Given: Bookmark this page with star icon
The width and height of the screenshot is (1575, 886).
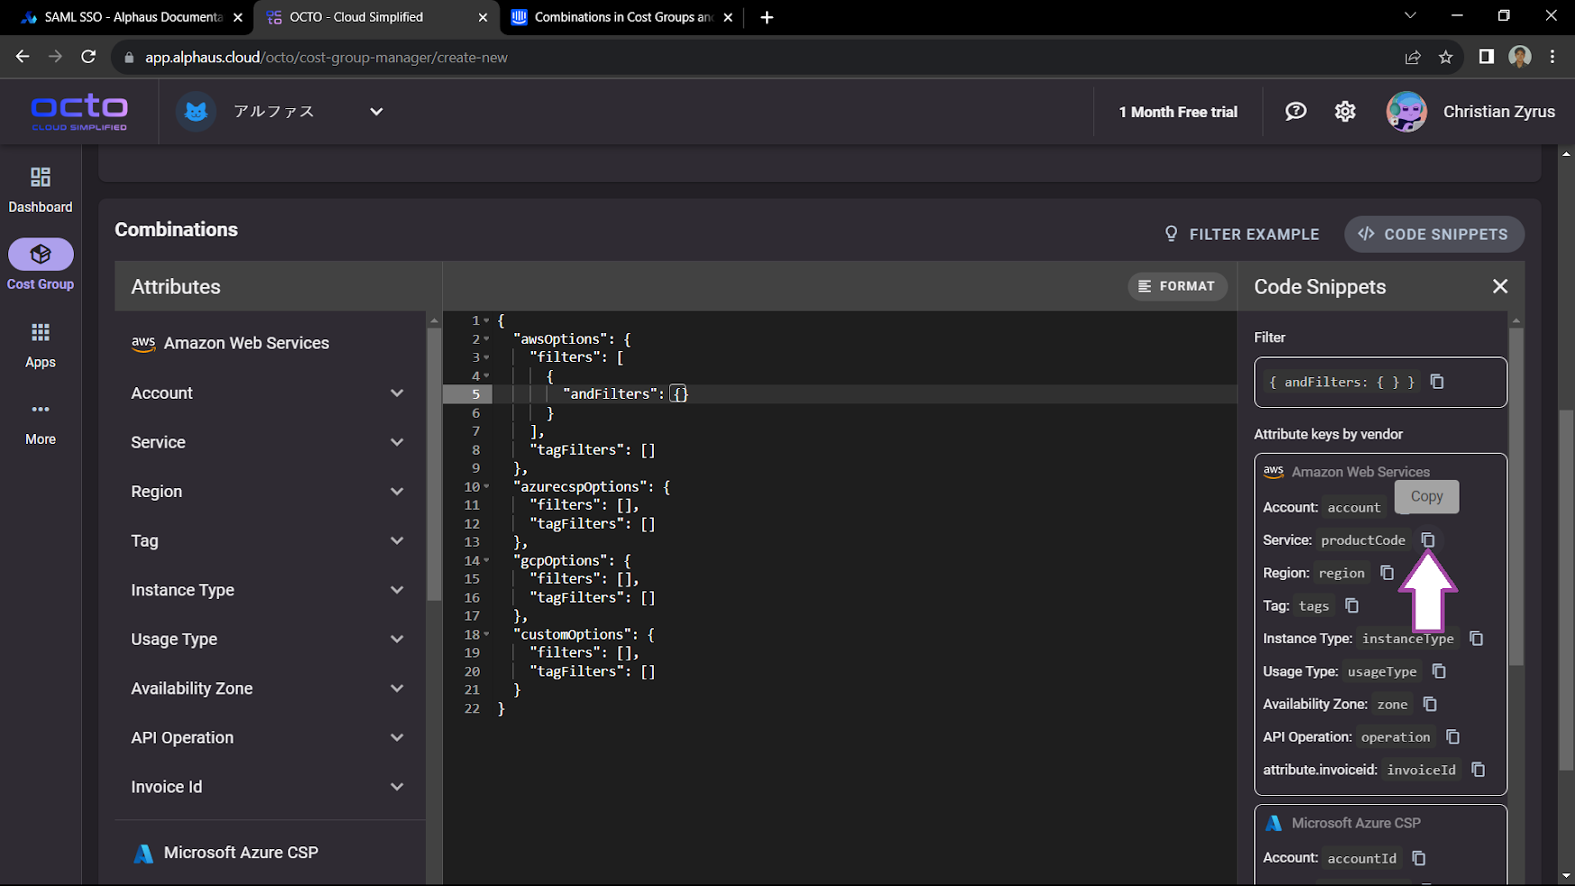Looking at the screenshot, I should click(1446, 57).
